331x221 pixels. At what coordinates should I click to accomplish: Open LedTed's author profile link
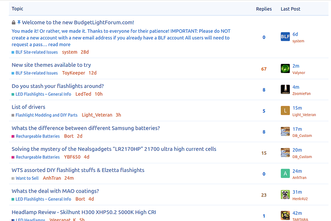pos(83,94)
